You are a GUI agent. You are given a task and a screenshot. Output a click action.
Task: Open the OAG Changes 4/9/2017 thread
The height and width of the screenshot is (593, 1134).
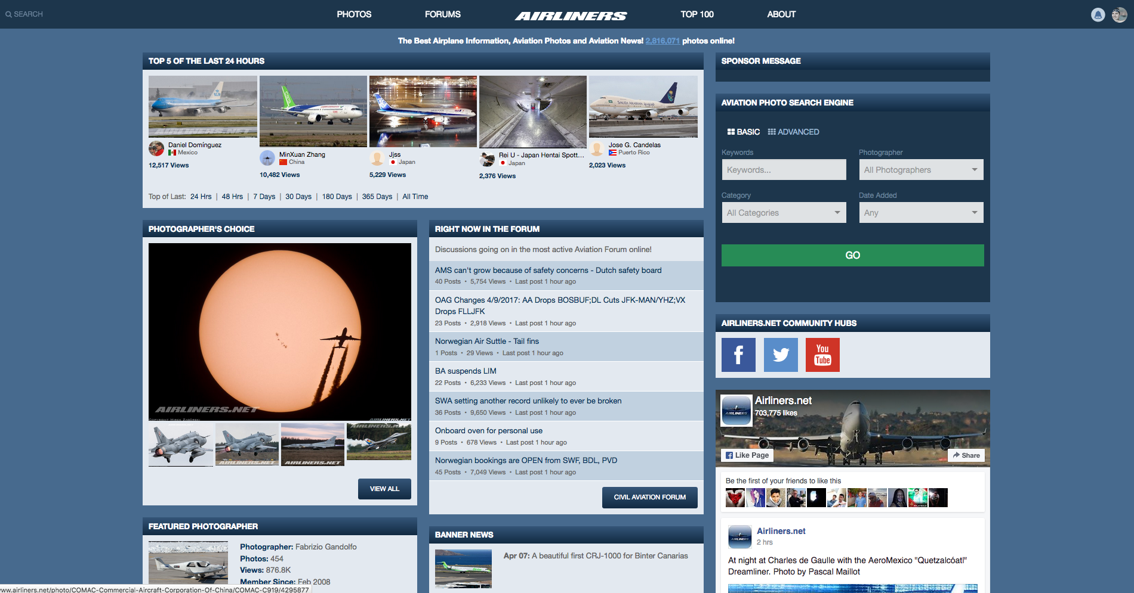[x=560, y=306]
